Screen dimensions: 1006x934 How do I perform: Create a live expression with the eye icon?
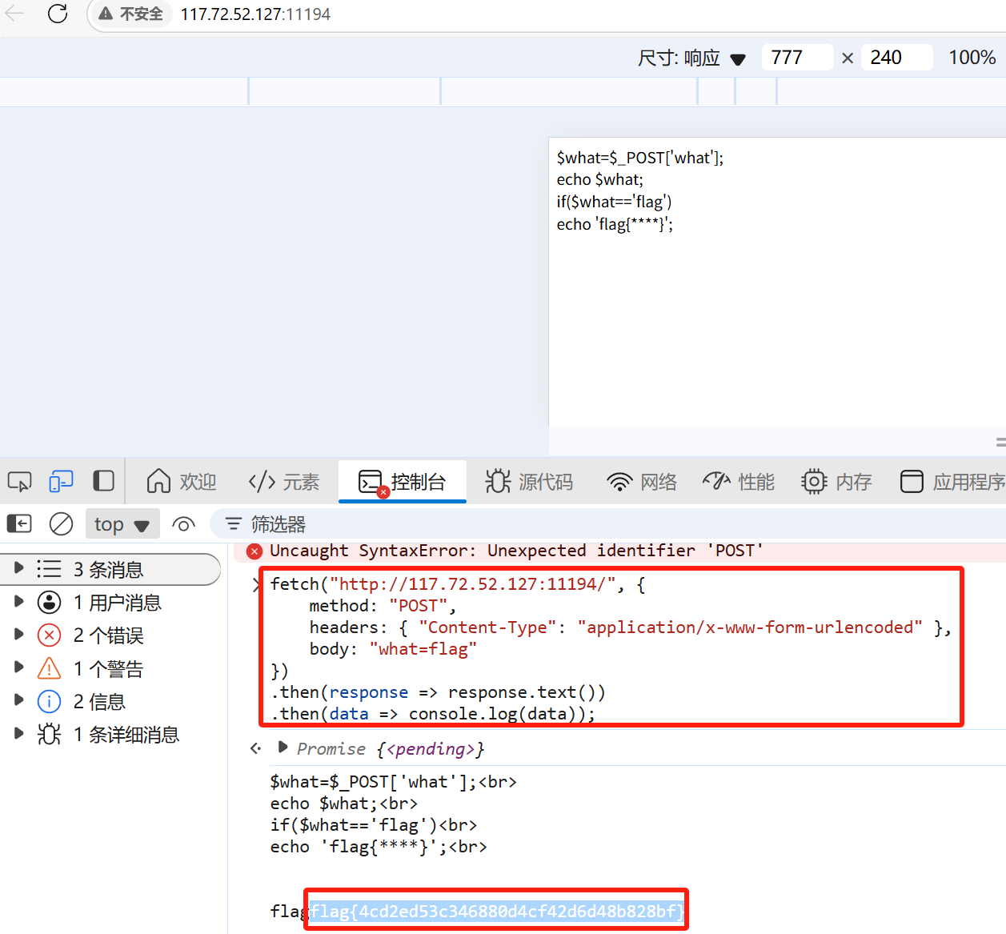coord(183,524)
